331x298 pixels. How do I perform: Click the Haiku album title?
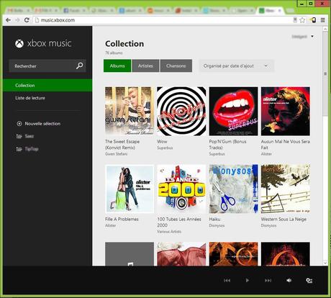214,219
